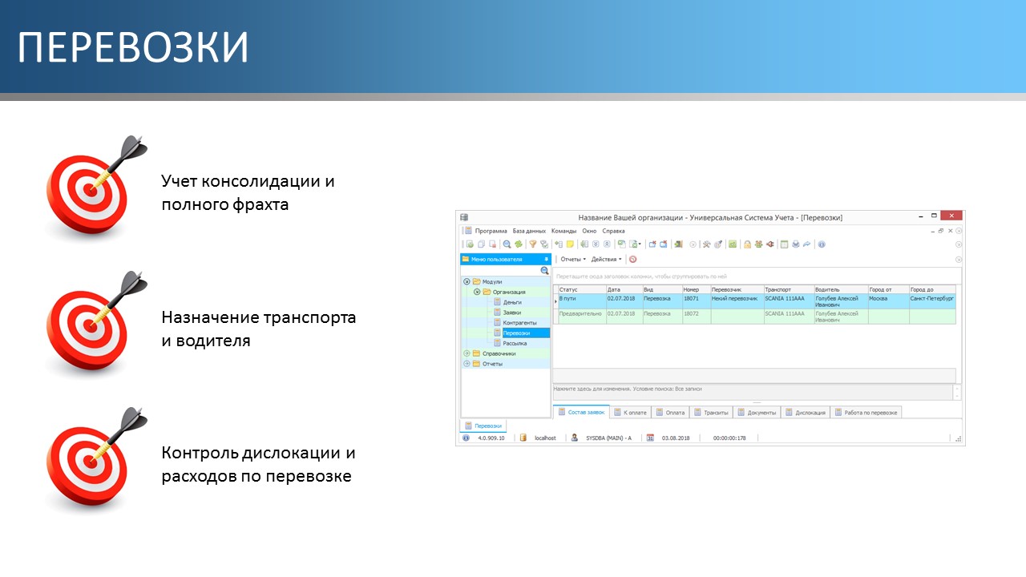Click the yellow note icon in toolbar

point(570,244)
